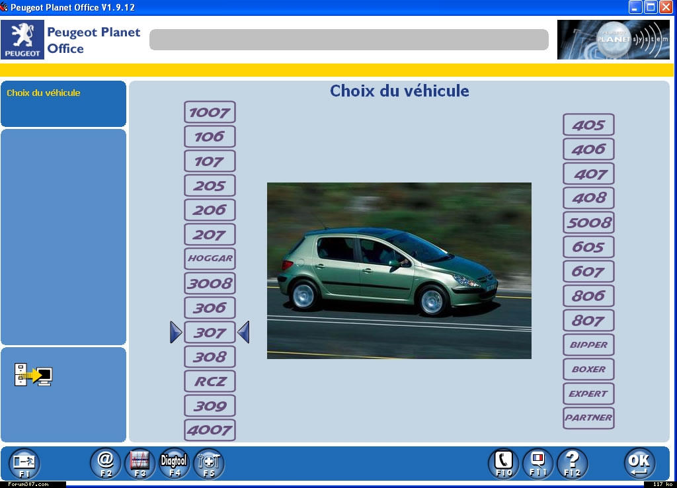
Task: Choose the 5008 vehicle
Action: [x=588, y=223]
